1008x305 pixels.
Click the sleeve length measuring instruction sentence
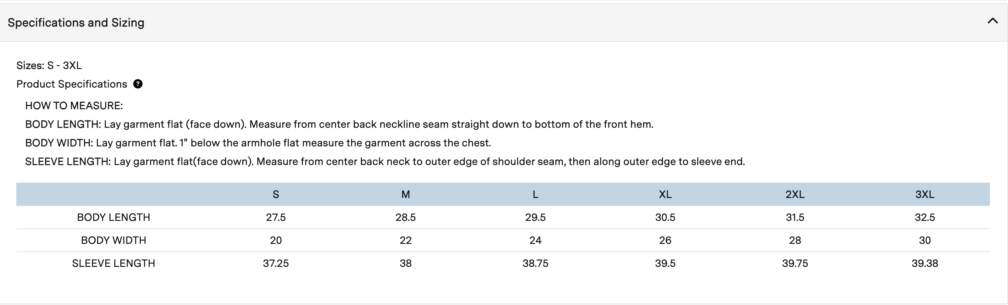(x=385, y=161)
